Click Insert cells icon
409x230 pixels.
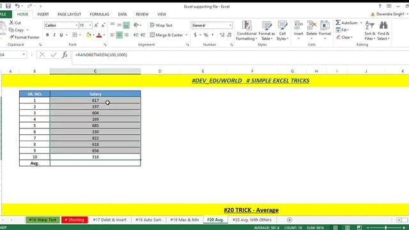[298, 26]
